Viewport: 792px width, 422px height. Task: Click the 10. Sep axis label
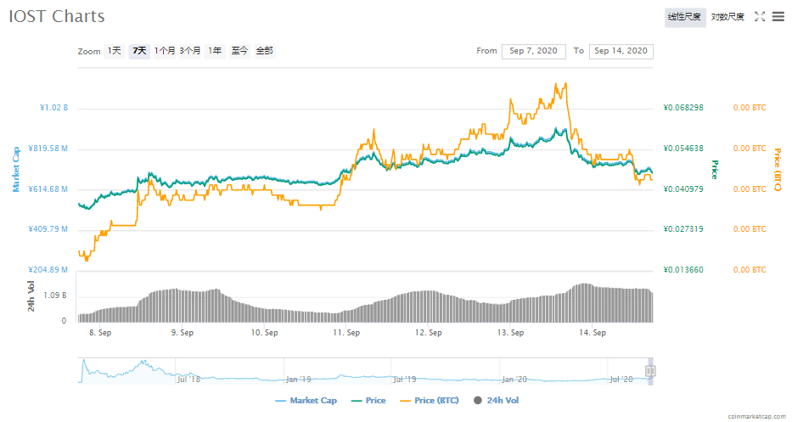[264, 333]
